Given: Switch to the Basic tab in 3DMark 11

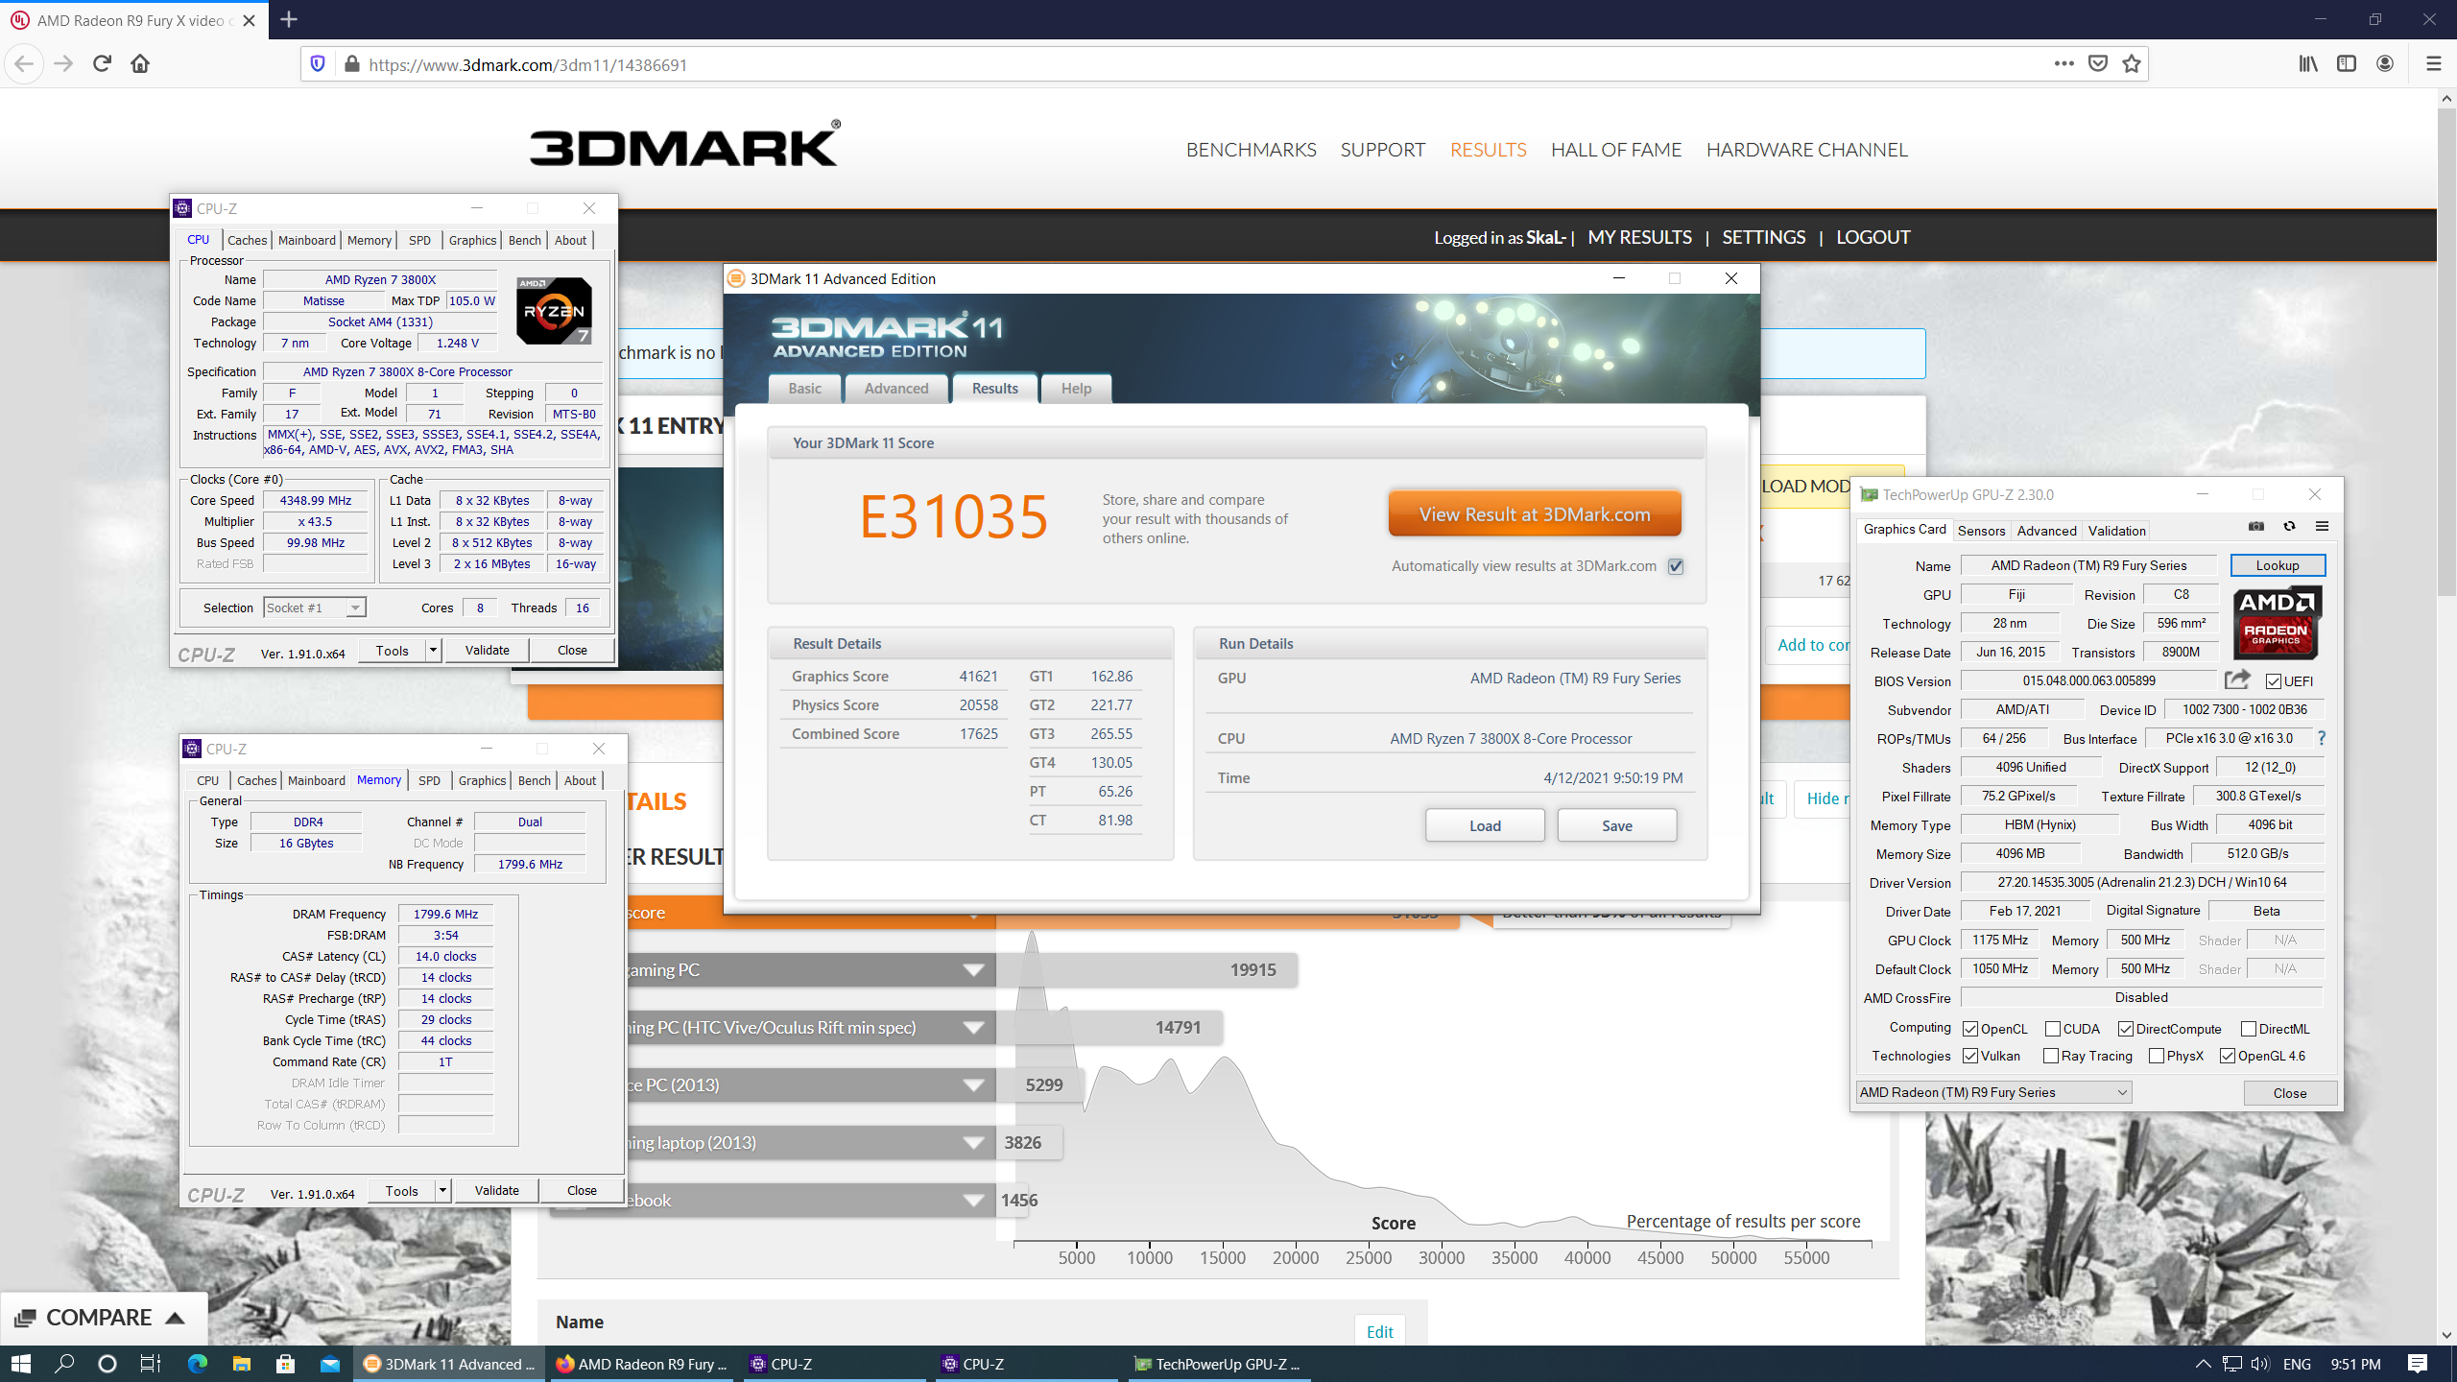Looking at the screenshot, I should click(804, 389).
